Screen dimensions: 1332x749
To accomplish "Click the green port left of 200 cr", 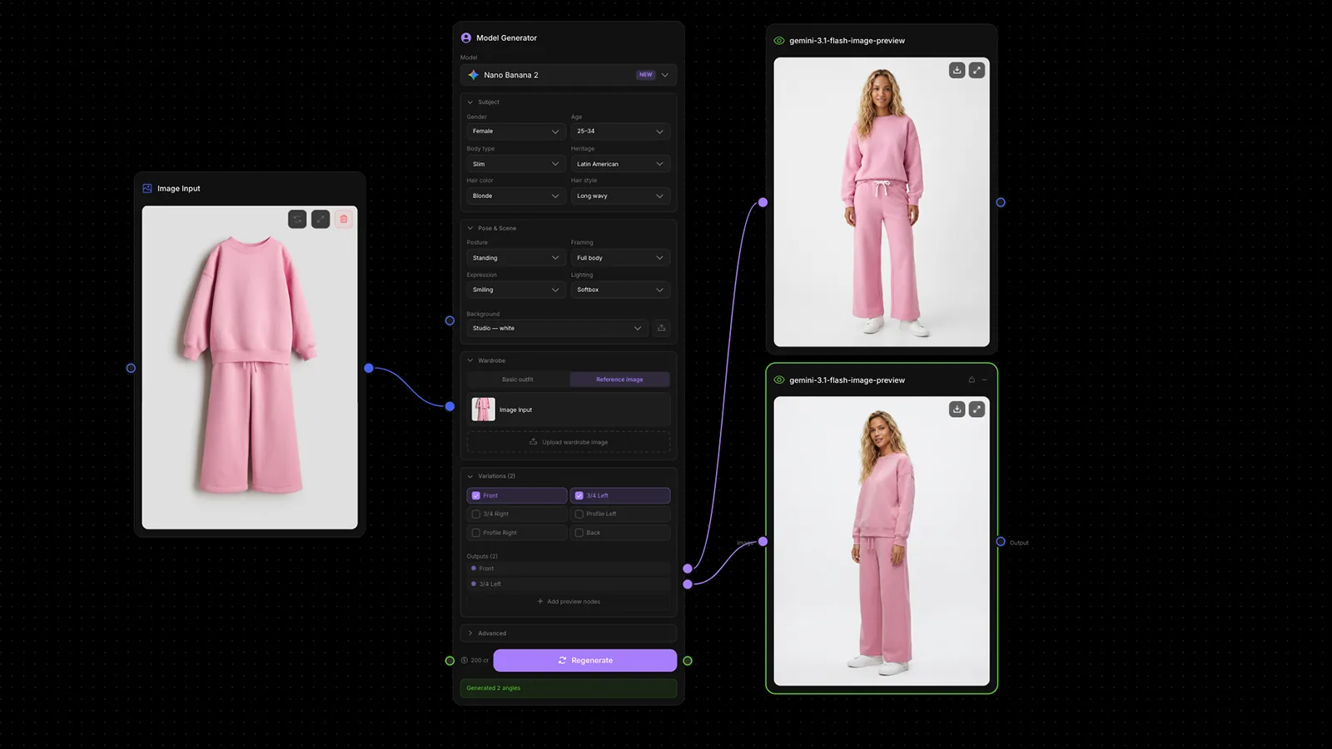I will click(x=450, y=661).
